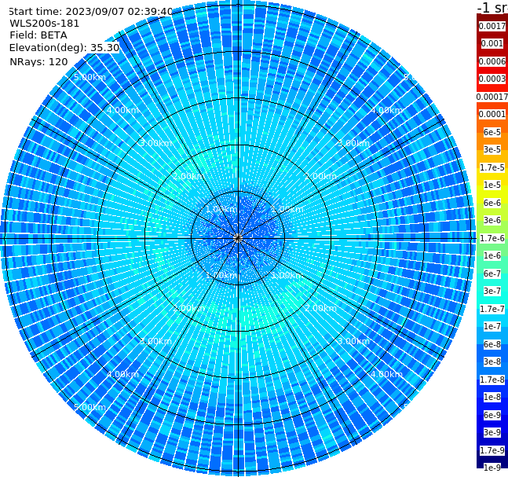Click the 6e-9 colorbar label
This screenshot has width=508, height=477.
click(492, 415)
